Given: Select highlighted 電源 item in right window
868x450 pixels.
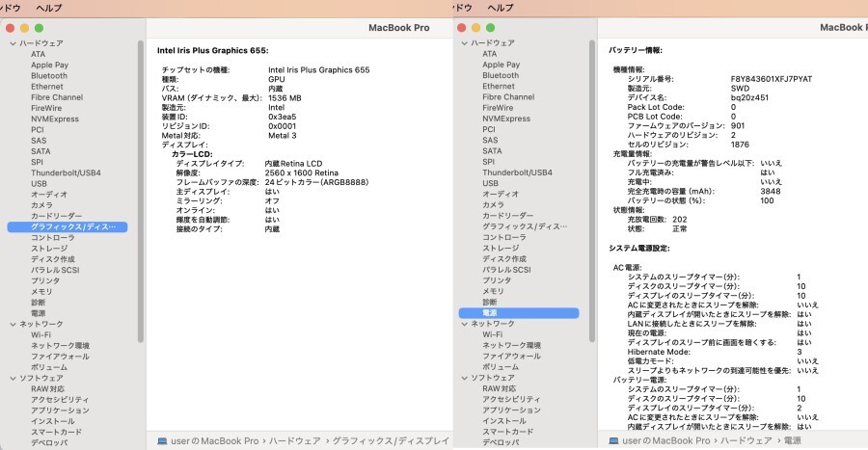Looking at the screenshot, I should point(519,313).
